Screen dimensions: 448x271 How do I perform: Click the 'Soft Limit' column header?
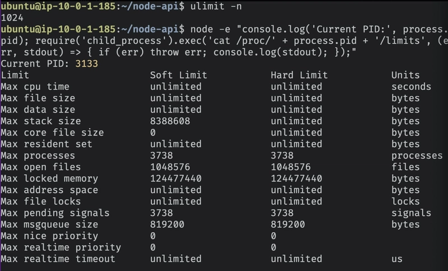click(x=179, y=75)
